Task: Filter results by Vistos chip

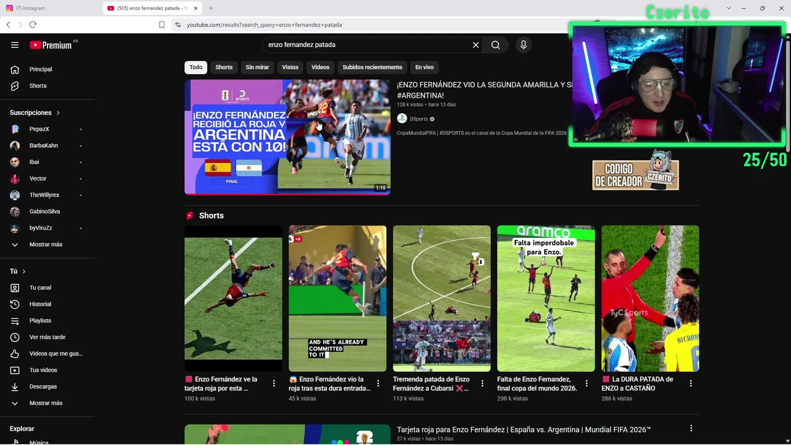Action: click(x=290, y=67)
